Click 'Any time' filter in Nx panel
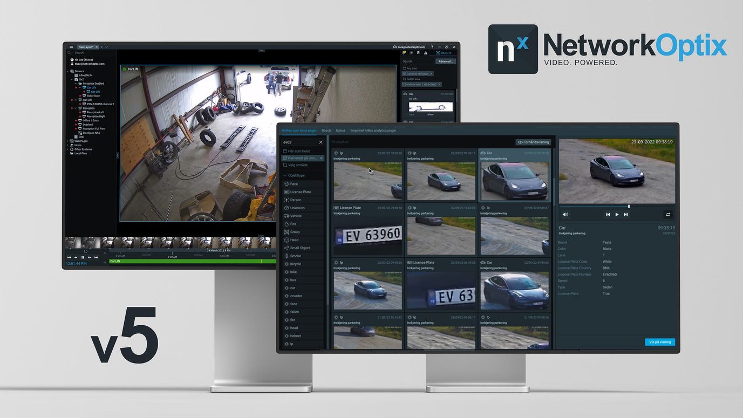The height and width of the screenshot is (418, 743). (410, 68)
